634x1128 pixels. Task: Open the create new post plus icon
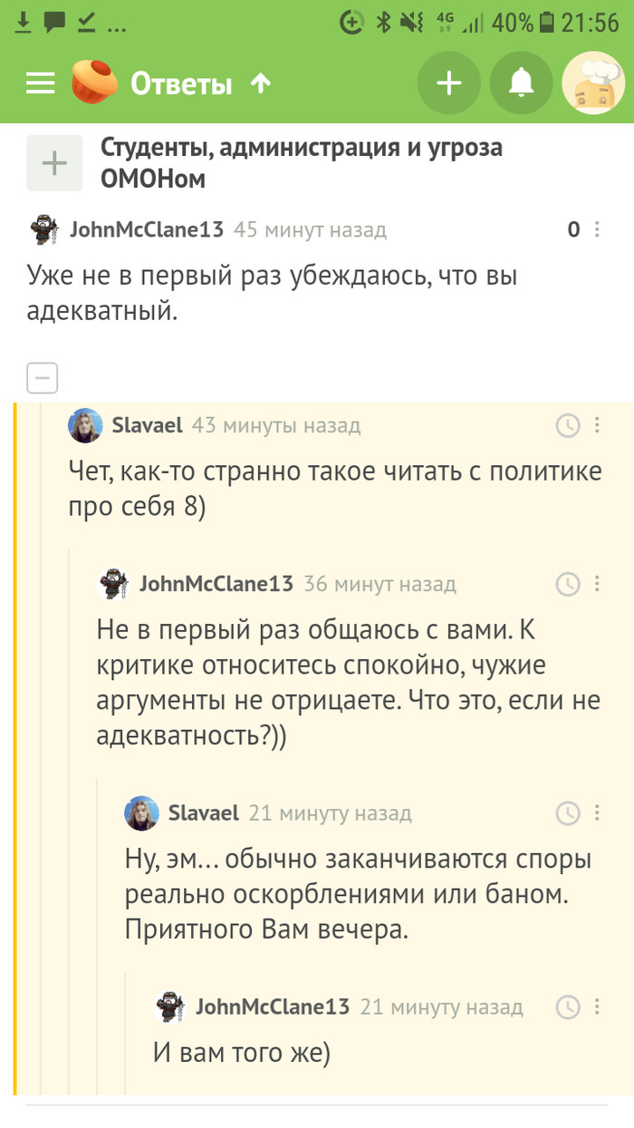tap(449, 83)
